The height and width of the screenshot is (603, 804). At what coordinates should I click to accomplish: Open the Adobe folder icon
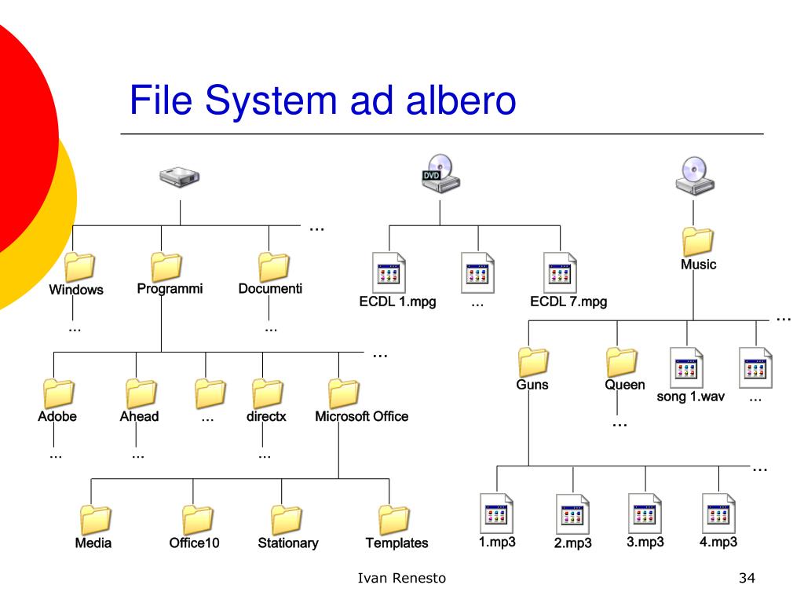[x=58, y=394]
